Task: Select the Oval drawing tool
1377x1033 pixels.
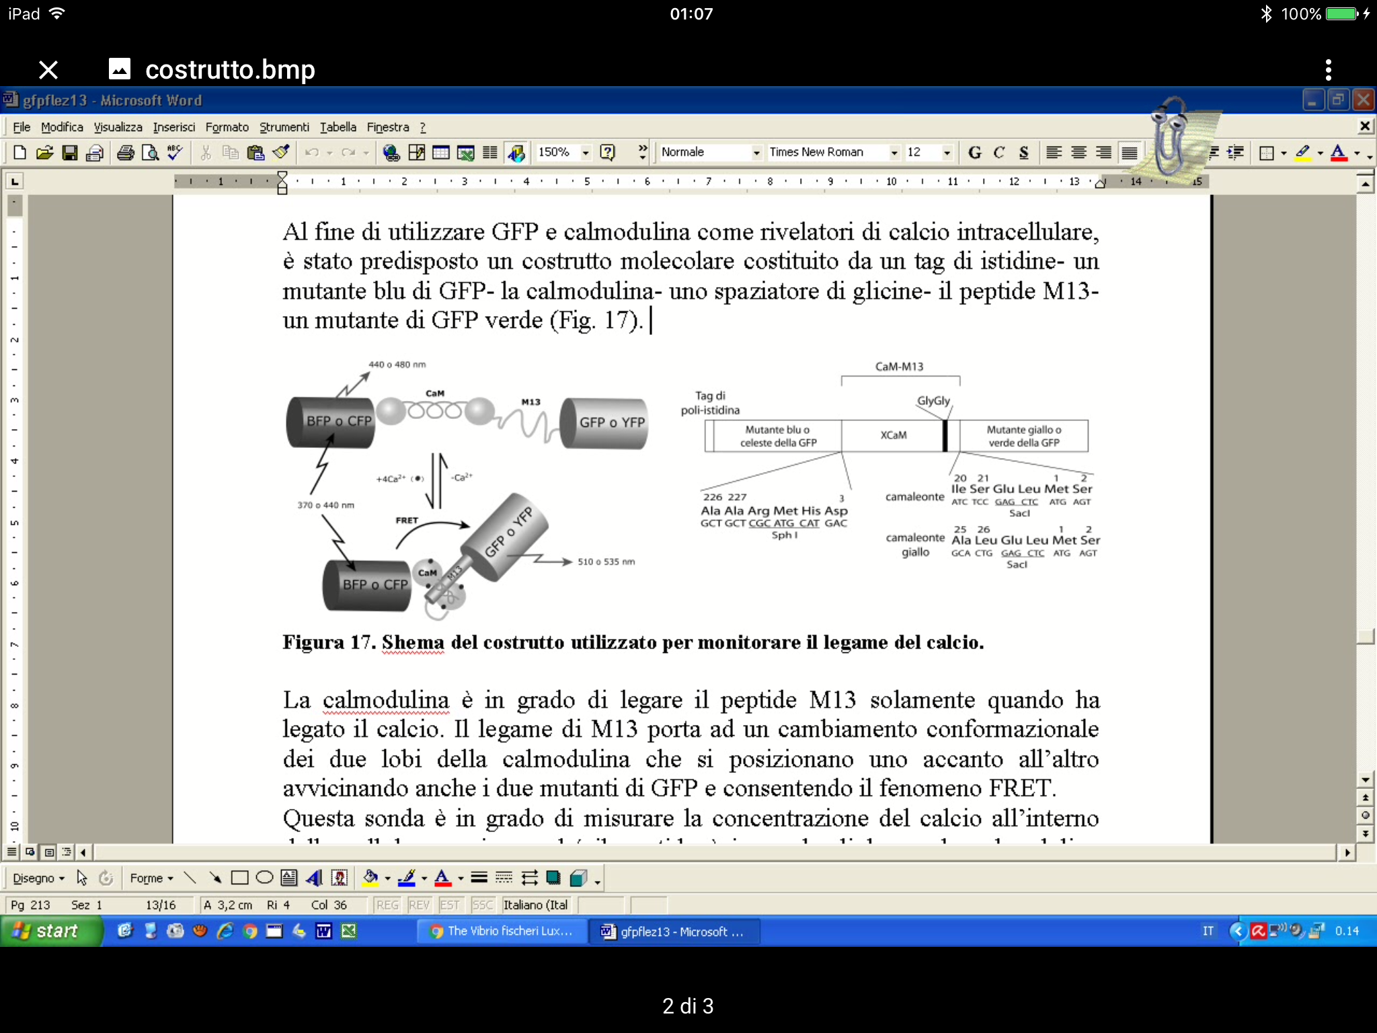Action: tap(264, 878)
